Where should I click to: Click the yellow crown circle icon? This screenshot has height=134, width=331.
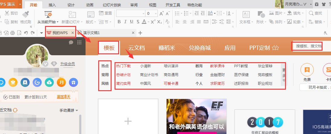pos(13,82)
